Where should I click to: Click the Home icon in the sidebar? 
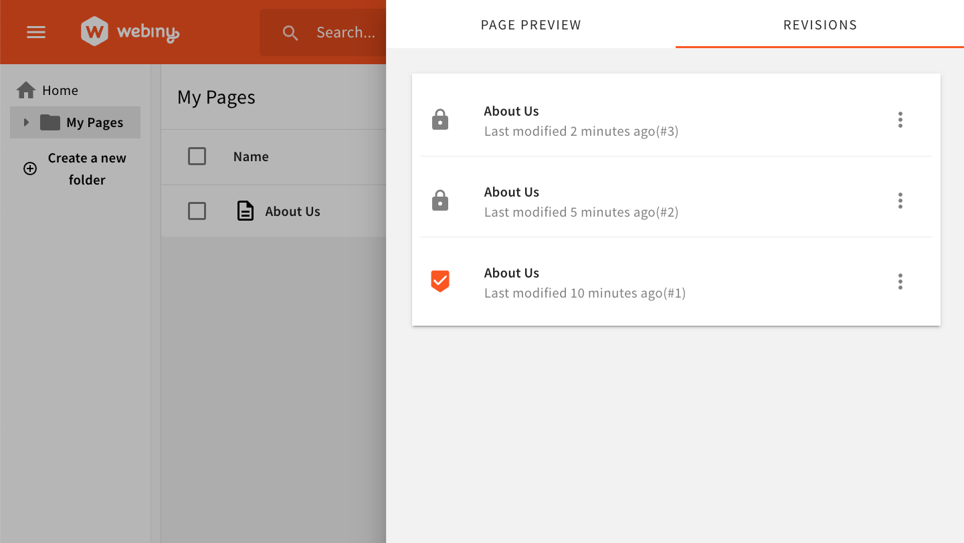coord(25,89)
